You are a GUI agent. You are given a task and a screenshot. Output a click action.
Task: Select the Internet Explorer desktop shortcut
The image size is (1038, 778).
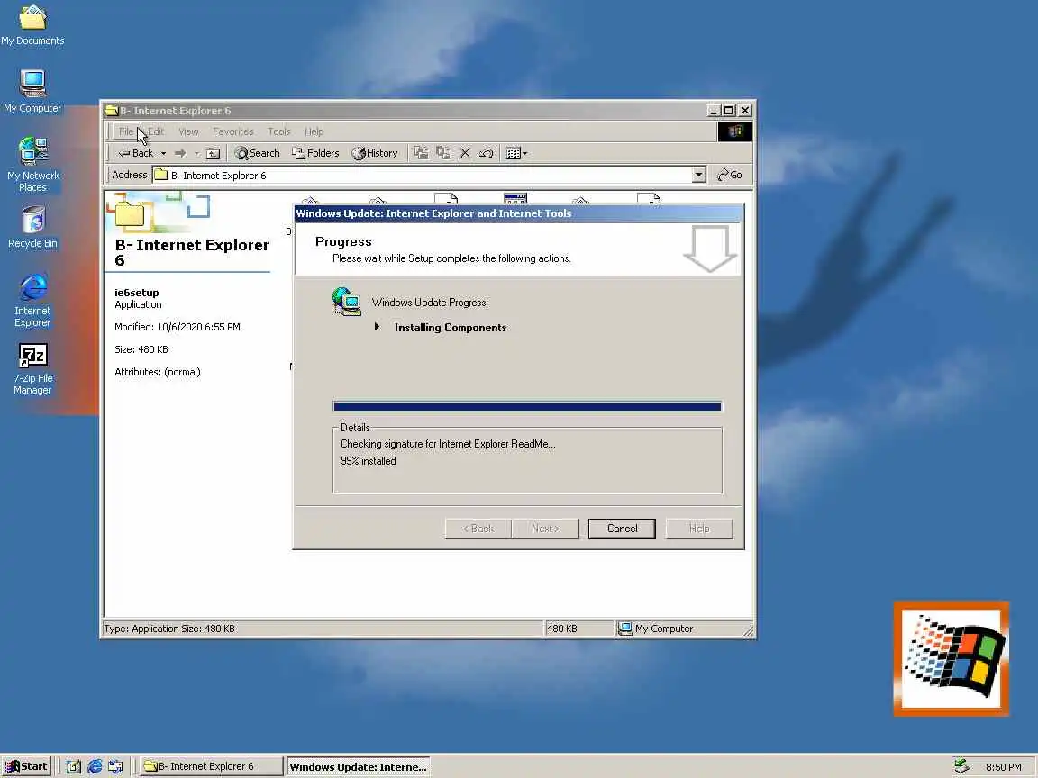point(32,300)
